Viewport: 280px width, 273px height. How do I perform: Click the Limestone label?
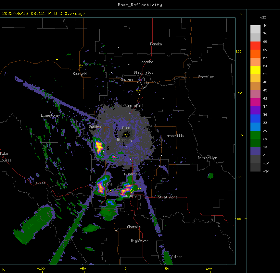(50, 115)
